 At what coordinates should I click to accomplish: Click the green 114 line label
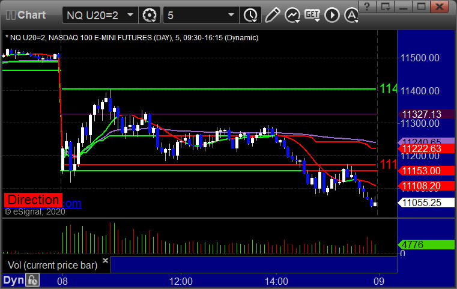point(388,89)
